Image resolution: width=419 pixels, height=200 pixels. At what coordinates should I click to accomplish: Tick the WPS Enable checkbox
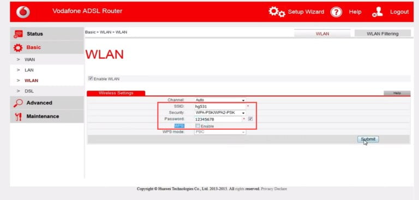tap(197, 126)
